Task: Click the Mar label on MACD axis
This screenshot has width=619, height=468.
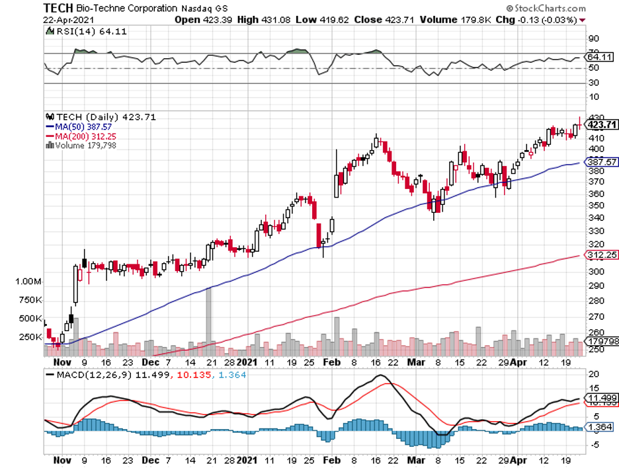Action: click(416, 460)
